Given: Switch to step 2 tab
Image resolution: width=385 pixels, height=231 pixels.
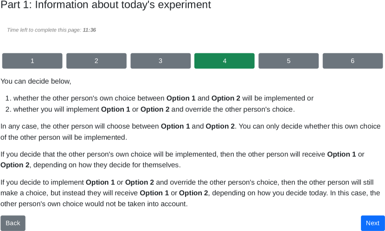Looking at the screenshot, I should 96,61.
